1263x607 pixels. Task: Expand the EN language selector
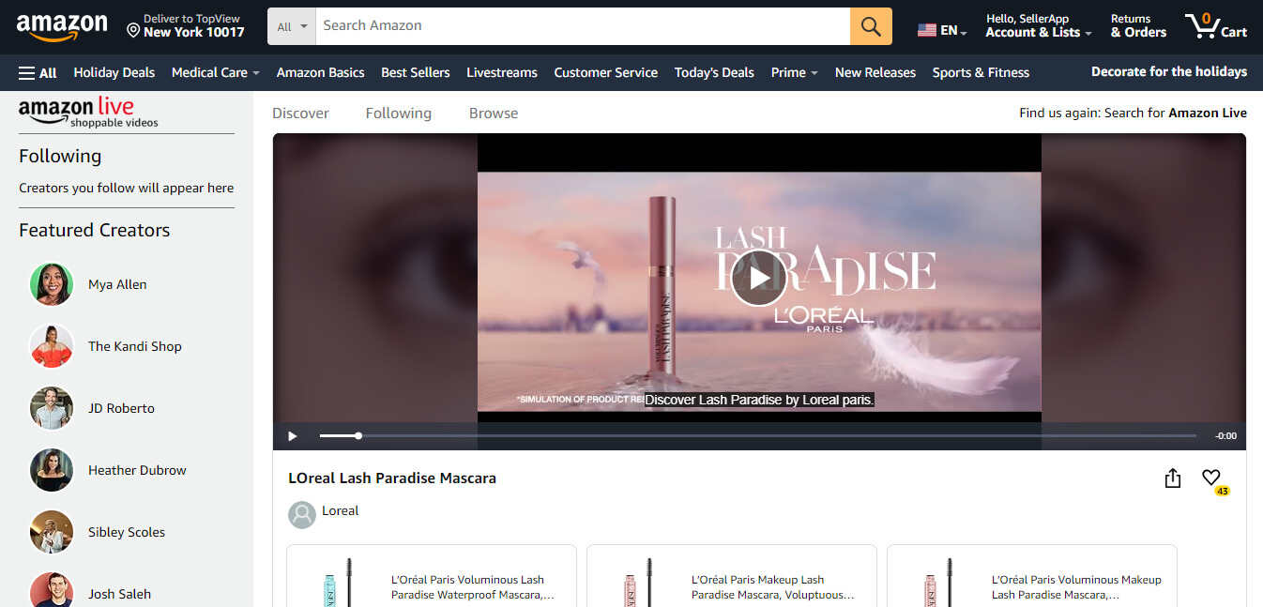tap(941, 29)
